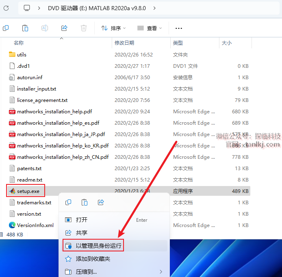This screenshot has height=277, width=282.
Task: Select readme.txt file name
Action: tap(30, 180)
